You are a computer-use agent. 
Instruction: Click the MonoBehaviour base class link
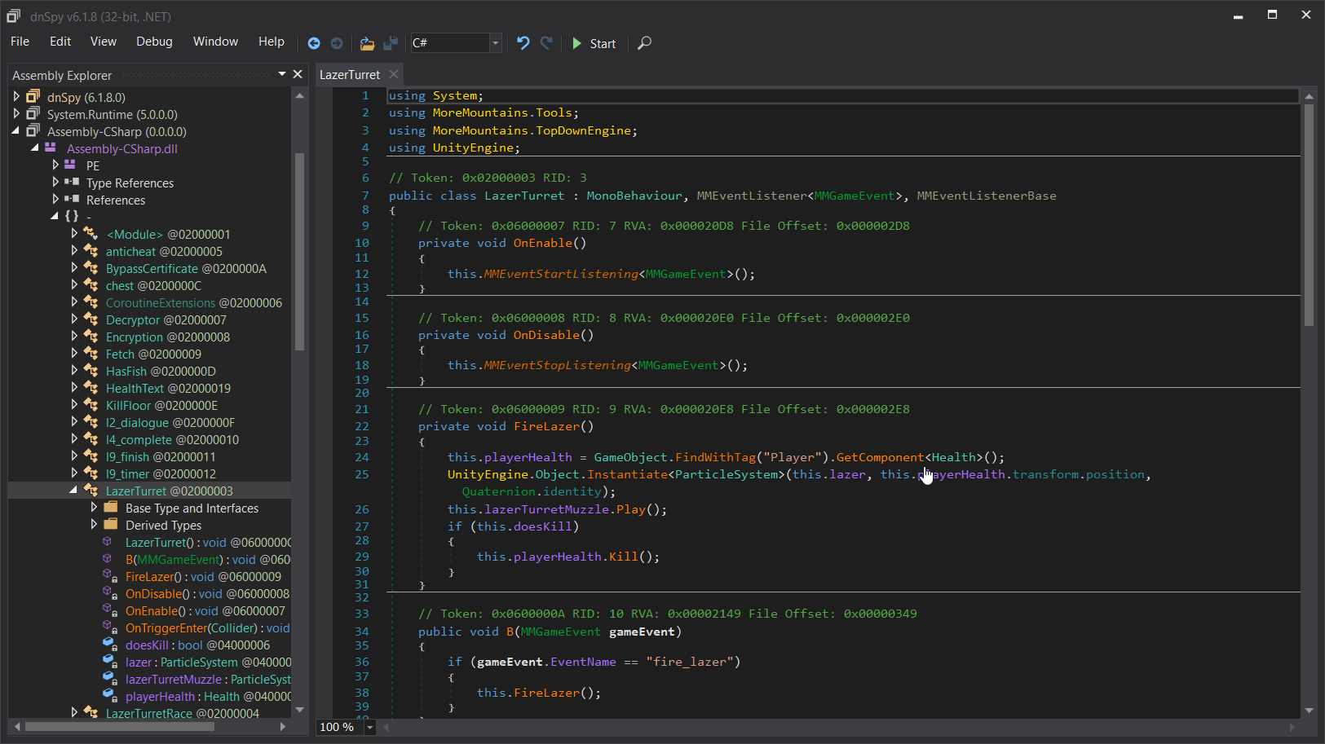click(x=634, y=196)
